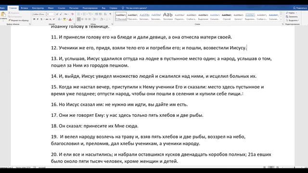Open the Главная (Home) tab

tap(13, 8)
